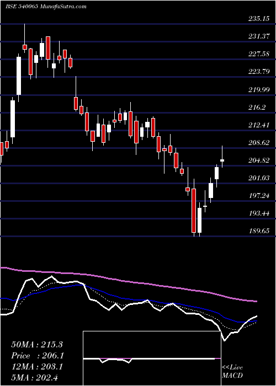Click the 197.24 price axis label
The height and width of the screenshot is (386, 276).
click(x=259, y=196)
